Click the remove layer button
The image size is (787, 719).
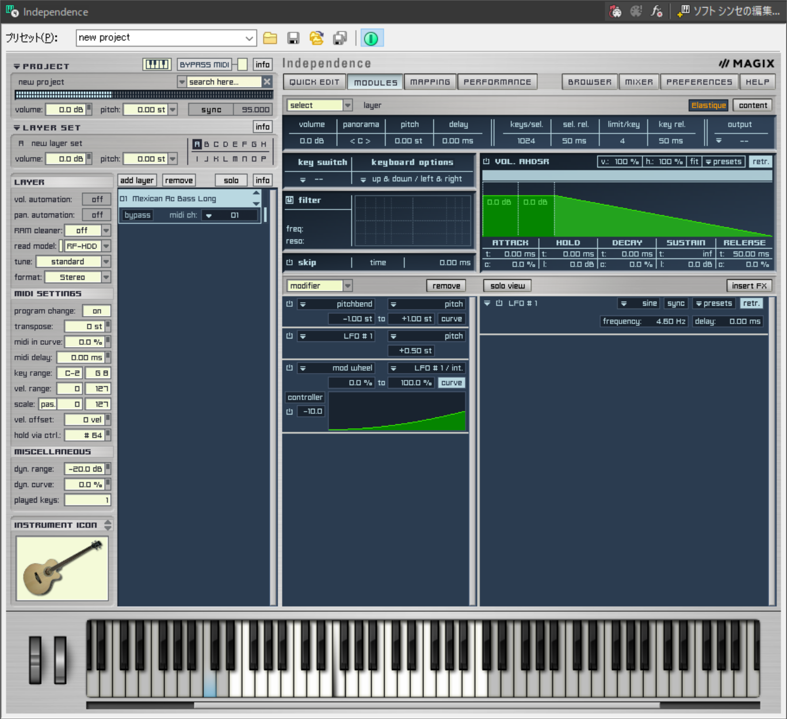click(x=179, y=180)
